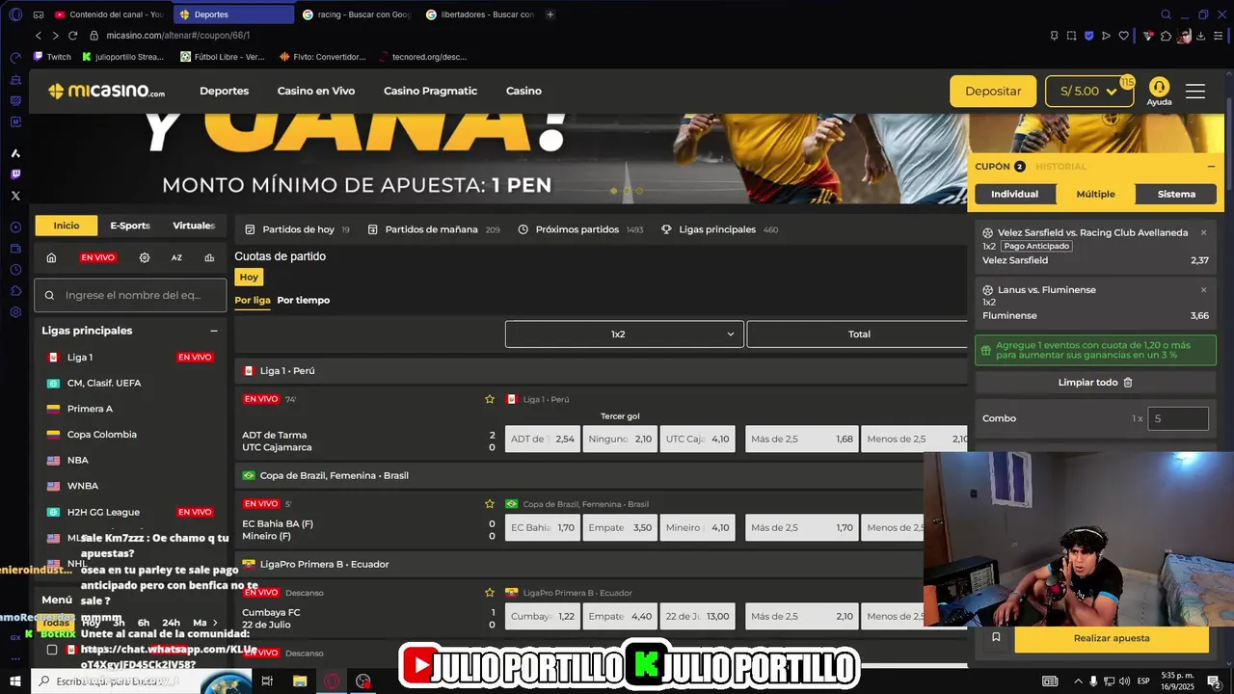This screenshot has width=1234, height=694.
Task: Click the micasino.com logo
Action: [x=106, y=91]
